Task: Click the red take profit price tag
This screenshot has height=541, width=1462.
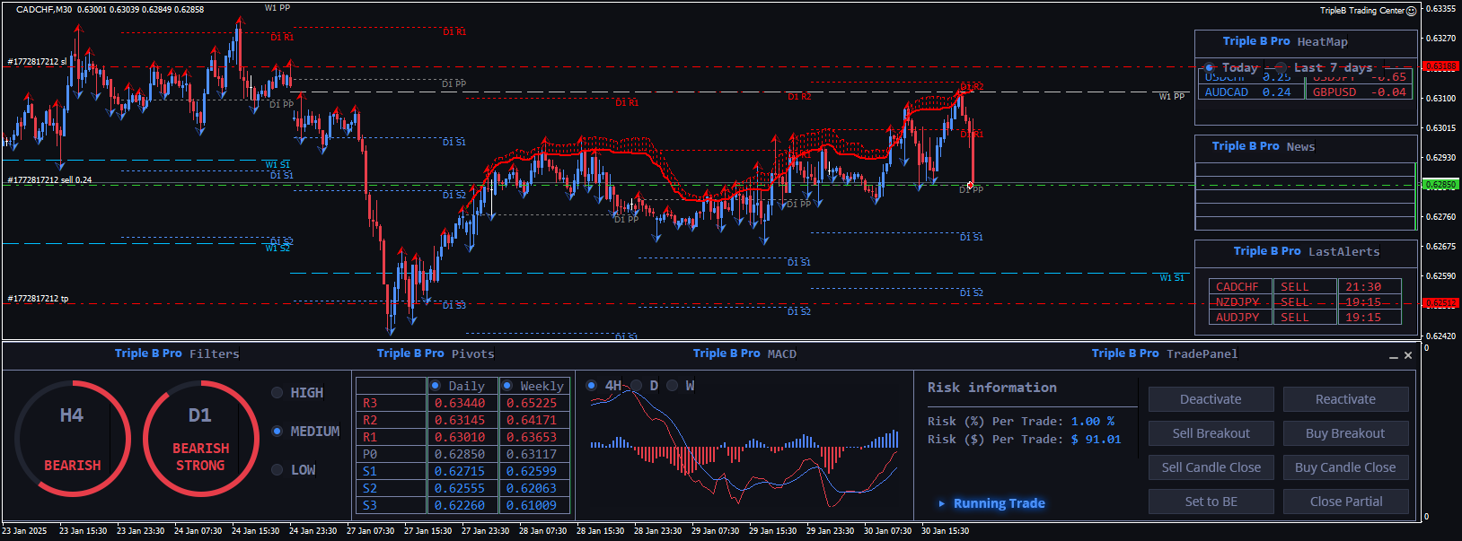Action: pyautogui.click(x=1440, y=304)
